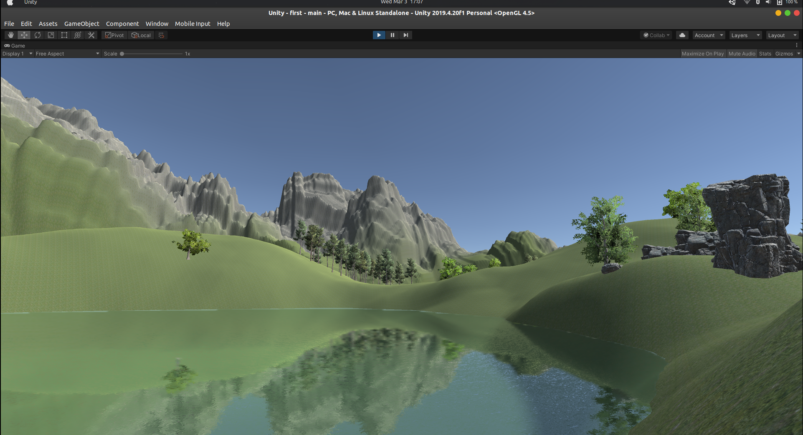Open the Help menu
Image resolution: width=803 pixels, height=435 pixels.
tap(223, 24)
